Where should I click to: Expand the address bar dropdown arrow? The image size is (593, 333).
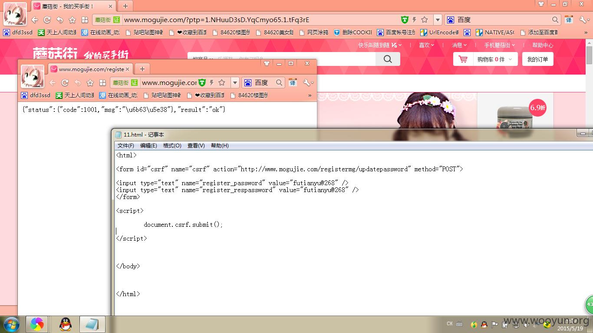[x=438, y=20]
